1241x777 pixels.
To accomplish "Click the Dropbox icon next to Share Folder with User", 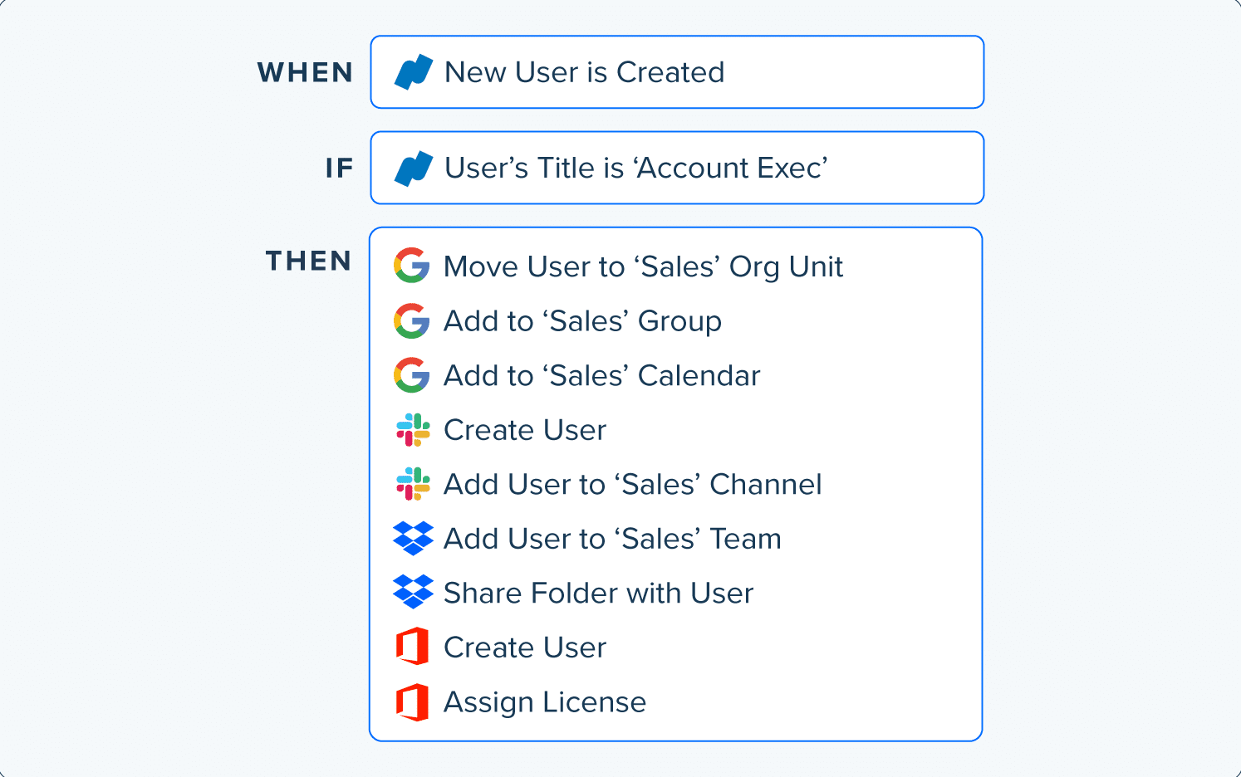I will (413, 592).
